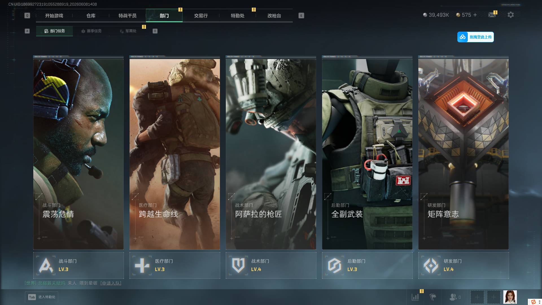Click the 战术部门 shield emblem icon
Image resolution: width=542 pixels, height=305 pixels.
point(238,265)
